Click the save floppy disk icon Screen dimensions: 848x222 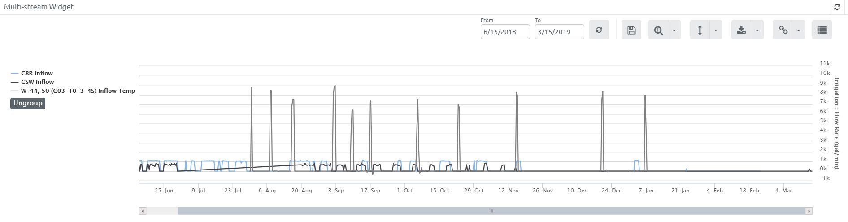point(631,30)
